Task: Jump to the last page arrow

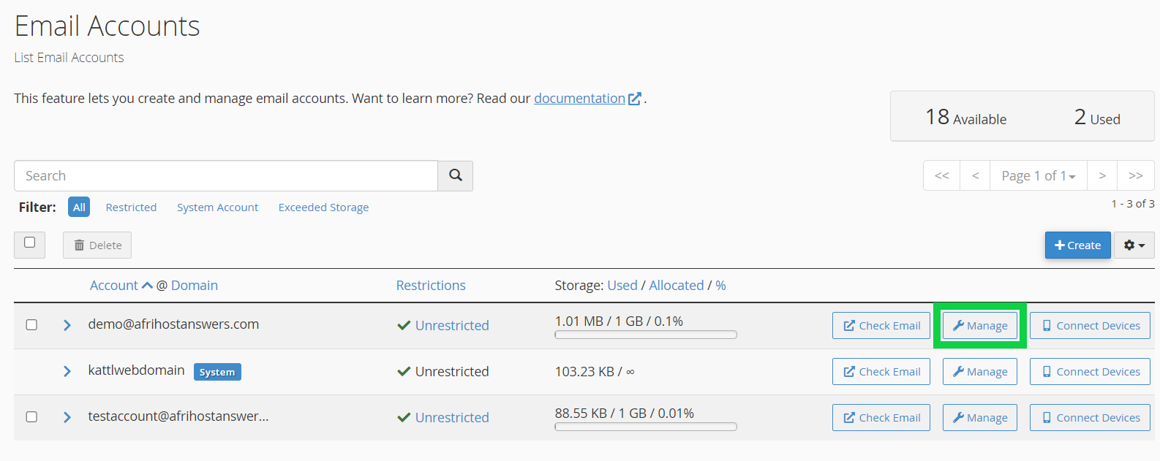Action: [1135, 175]
